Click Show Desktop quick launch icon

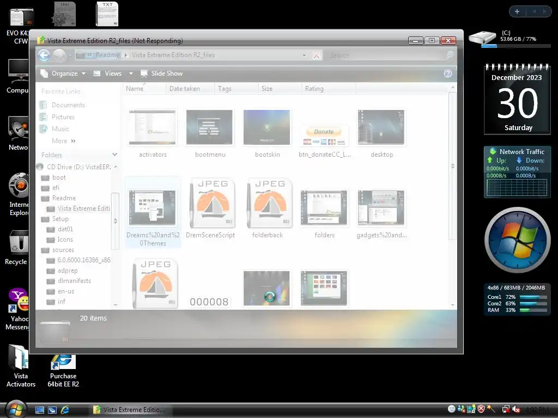[39, 410]
